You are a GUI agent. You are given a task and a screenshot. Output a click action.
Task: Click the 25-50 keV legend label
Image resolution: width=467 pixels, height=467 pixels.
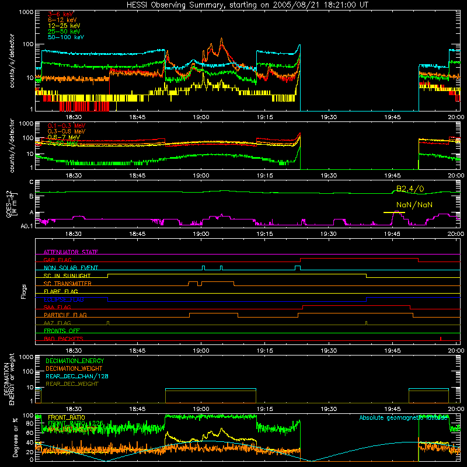64,32
